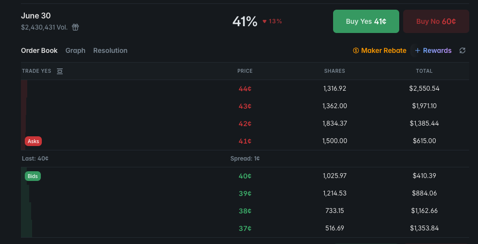Image resolution: width=478 pixels, height=244 pixels.
Task: Click Buy Yes 41¢ button
Action: coord(366,21)
